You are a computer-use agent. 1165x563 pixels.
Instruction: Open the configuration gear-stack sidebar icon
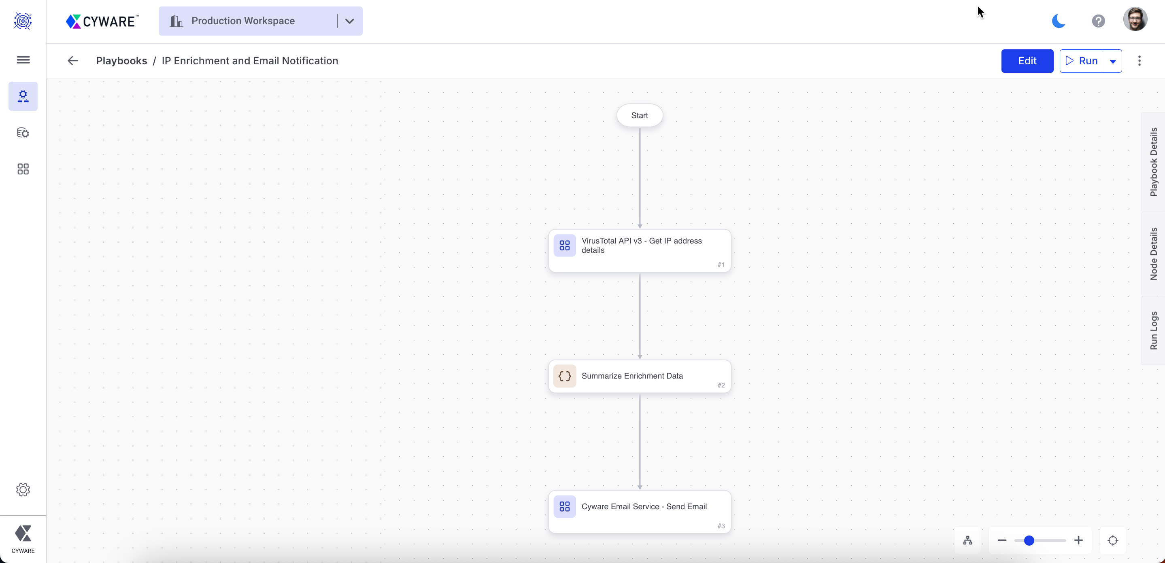click(x=23, y=133)
